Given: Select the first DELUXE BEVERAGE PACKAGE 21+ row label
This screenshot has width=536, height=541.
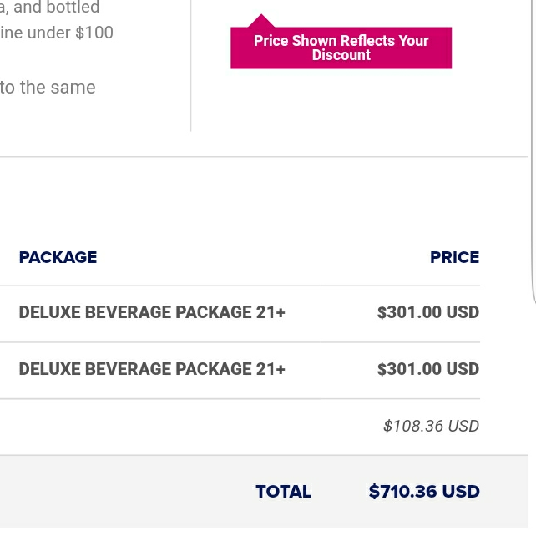Looking at the screenshot, I should [x=152, y=312].
